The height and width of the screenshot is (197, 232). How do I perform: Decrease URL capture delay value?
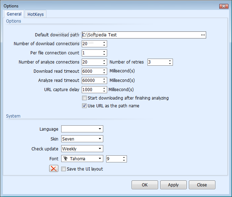pos(104,91)
